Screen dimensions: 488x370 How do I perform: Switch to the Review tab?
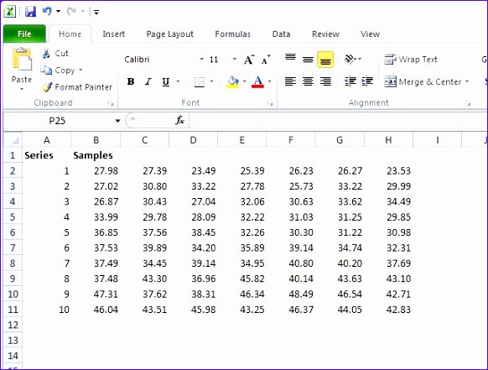(x=325, y=34)
